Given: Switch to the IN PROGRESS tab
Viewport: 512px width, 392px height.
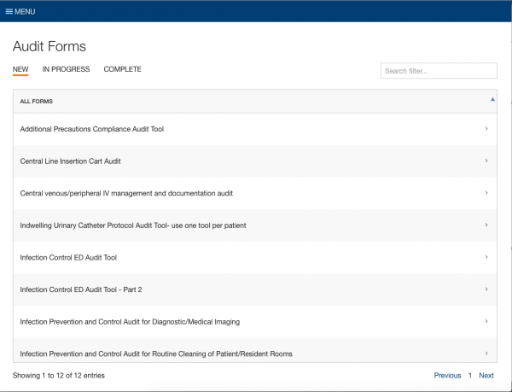Looking at the screenshot, I should coord(66,69).
